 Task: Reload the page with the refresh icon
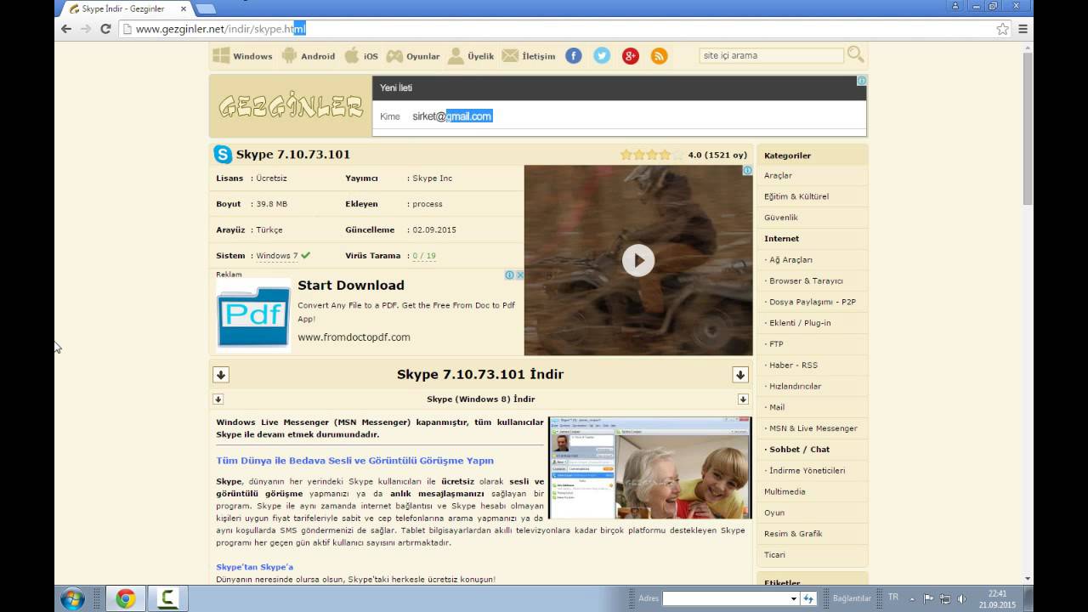click(x=105, y=29)
